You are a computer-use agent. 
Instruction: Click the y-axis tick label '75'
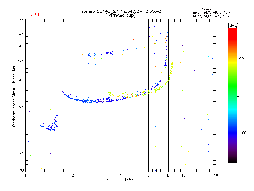pyautogui.click(x=22, y=171)
